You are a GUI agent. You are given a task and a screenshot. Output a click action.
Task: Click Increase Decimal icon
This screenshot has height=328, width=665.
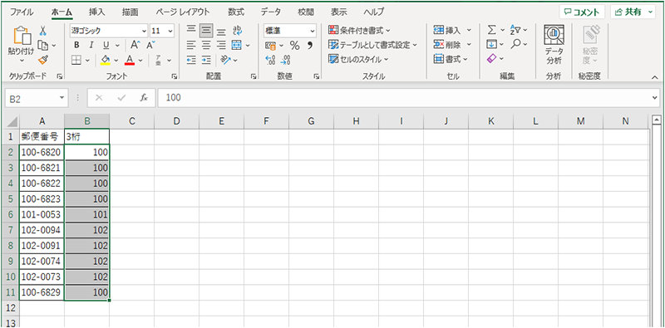[271, 60]
